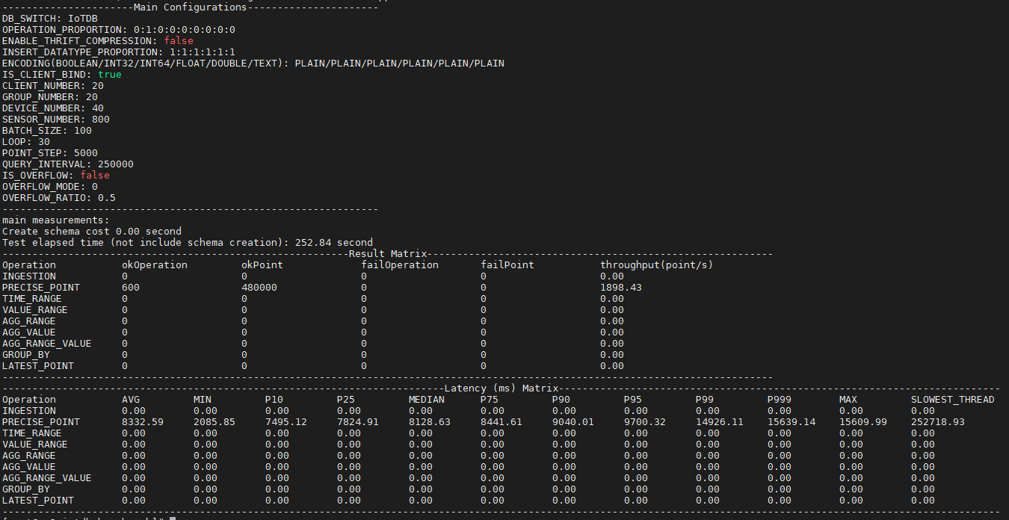Click the 'QUERY_INTERVAL: 250000' line

[x=68, y=164]
